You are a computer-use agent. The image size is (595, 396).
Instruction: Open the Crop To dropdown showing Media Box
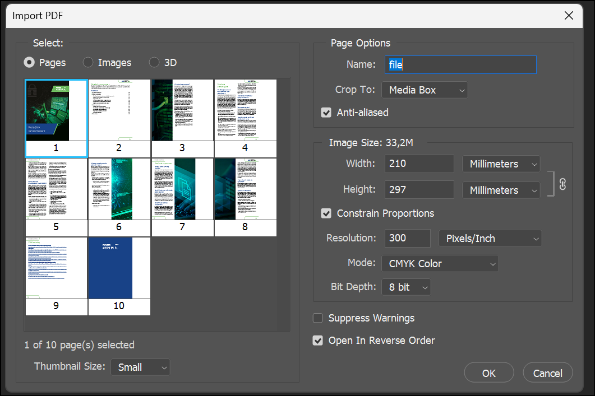424,90
